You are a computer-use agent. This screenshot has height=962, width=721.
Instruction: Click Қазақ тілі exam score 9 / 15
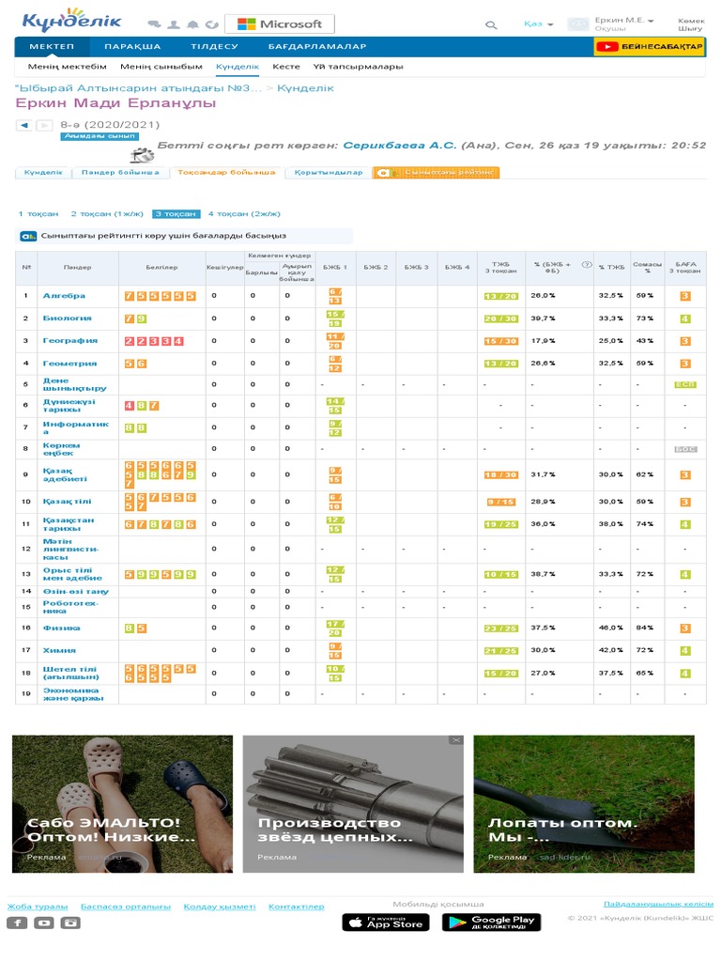coord(501,502)
